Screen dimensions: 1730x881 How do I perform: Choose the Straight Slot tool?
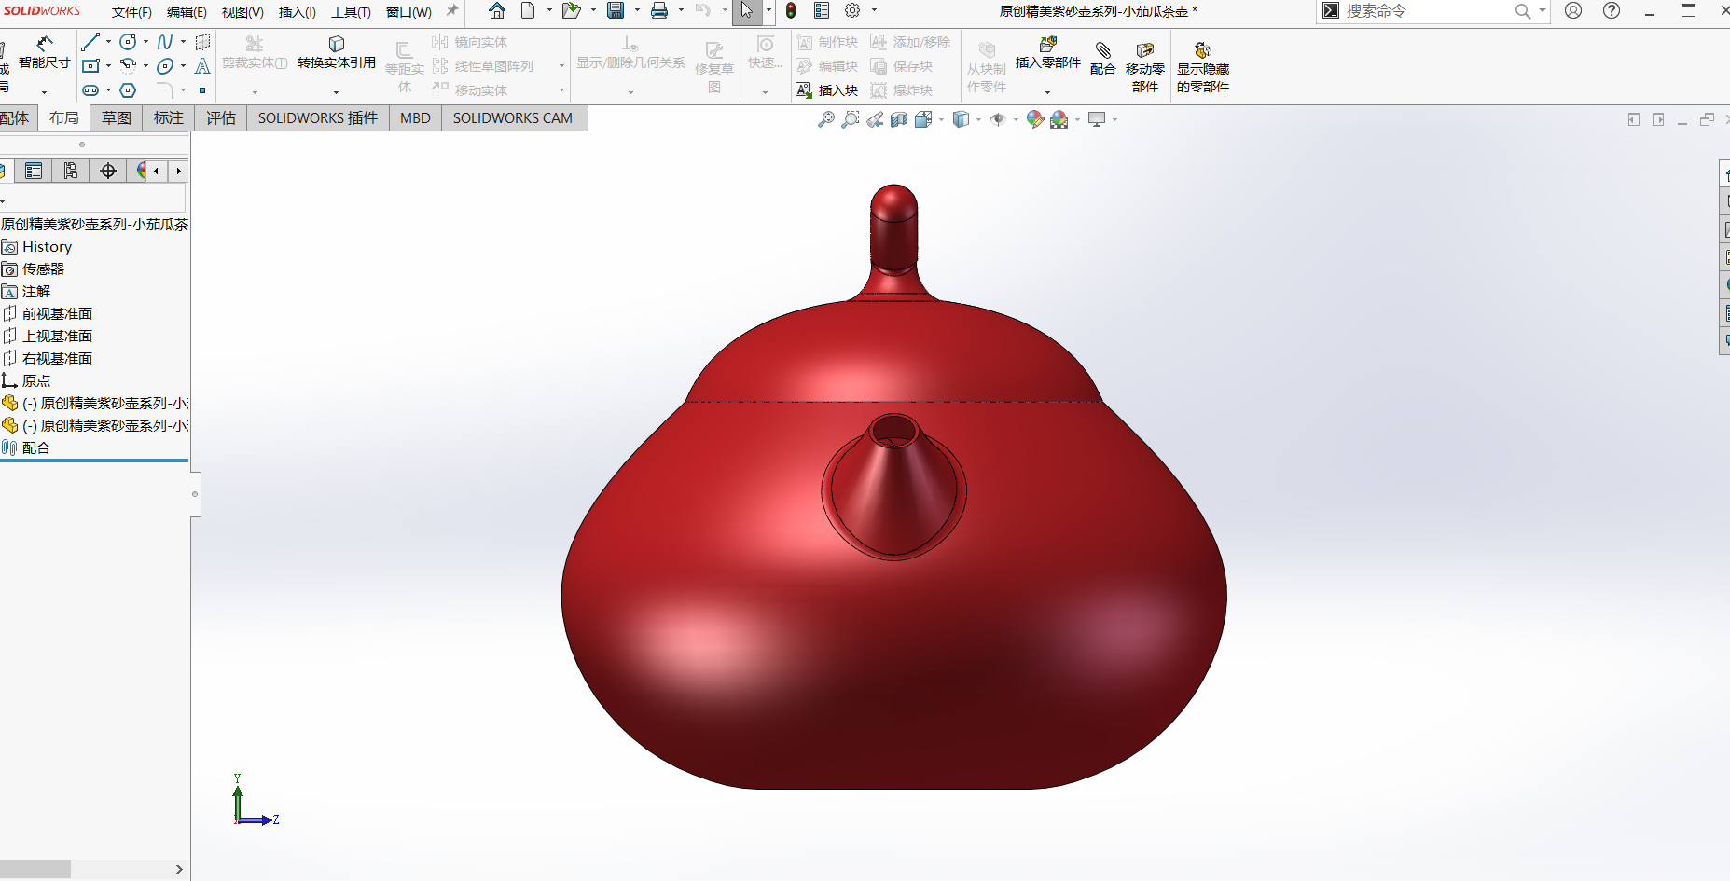click(90, 90)
